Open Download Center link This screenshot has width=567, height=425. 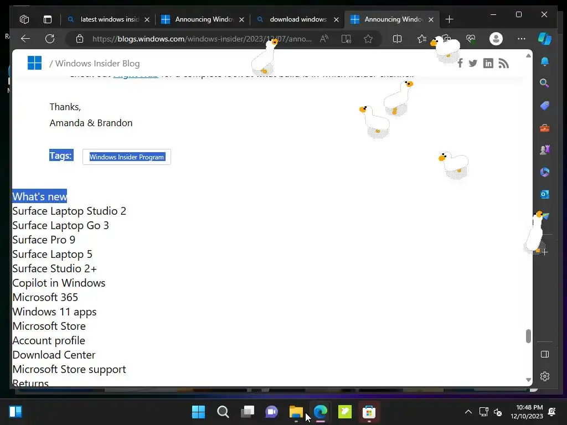[x=54, y=355]
